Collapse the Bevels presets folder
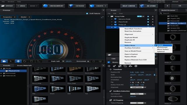This screenshot has height=105, width=187. [x=1, y=69]
